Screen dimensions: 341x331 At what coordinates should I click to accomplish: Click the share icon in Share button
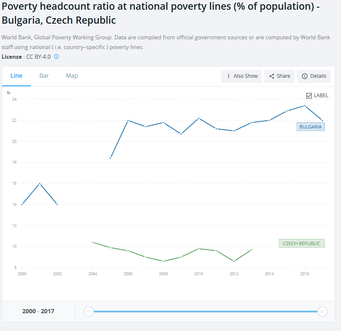pyautogui.click(x=272, y=76)
